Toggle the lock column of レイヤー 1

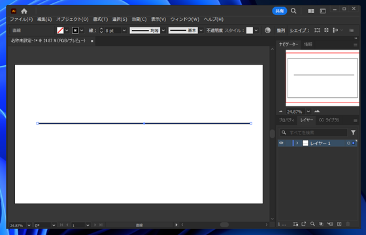(288, 143)
